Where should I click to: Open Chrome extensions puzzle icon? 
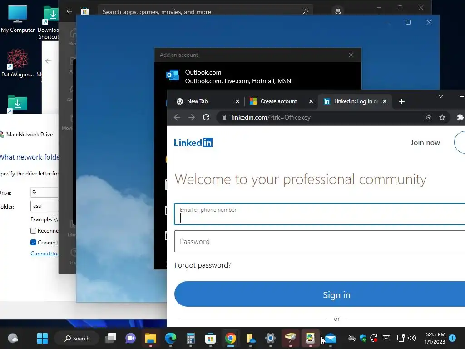click(460, 118)
